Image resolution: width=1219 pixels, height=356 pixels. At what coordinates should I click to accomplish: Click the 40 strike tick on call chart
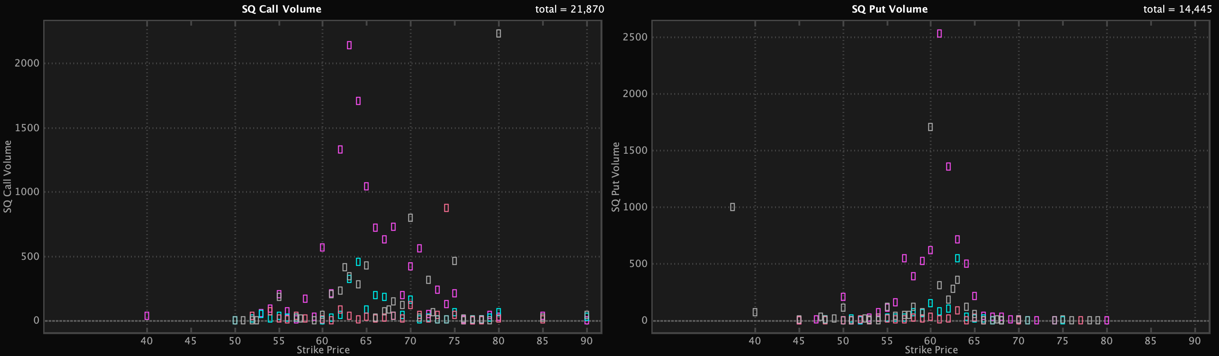(x=147, y=341)
